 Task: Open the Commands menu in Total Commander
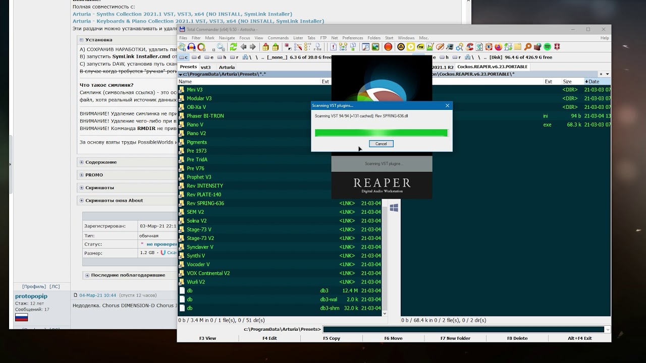tap(278, 38)
